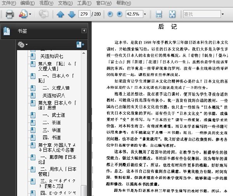Select bookmark 三、R·ベネディクト『菊と刀』
Screen dimensions: 233x196
[x=57, y=184]
